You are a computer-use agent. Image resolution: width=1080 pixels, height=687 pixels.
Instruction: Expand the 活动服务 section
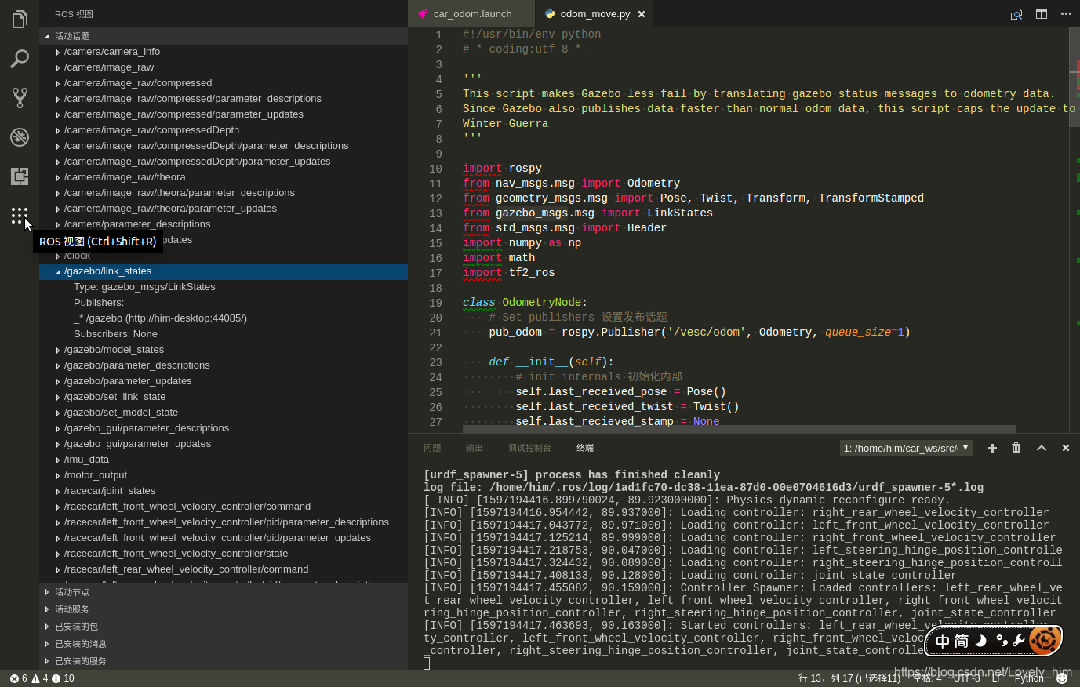(224, 609)
